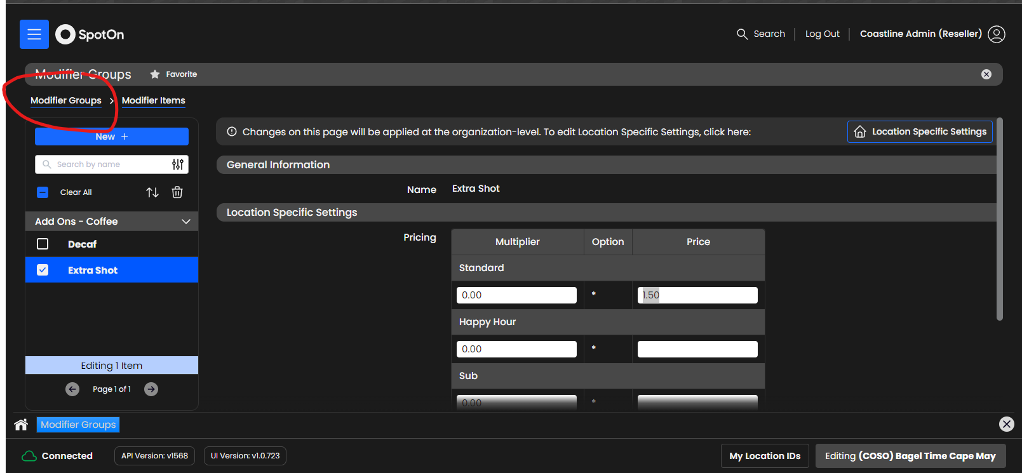The image size is (1022, 473).
Task: Close the Modifier Groups panel header
Action: click(986, 74)
